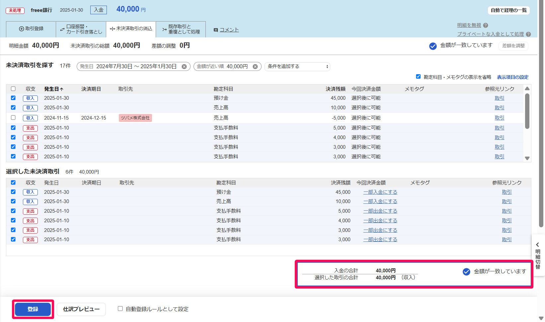Click 一部出金にする for 支払手数料 4,000 row
Screen dimensions: 545x322
[380, 221]
